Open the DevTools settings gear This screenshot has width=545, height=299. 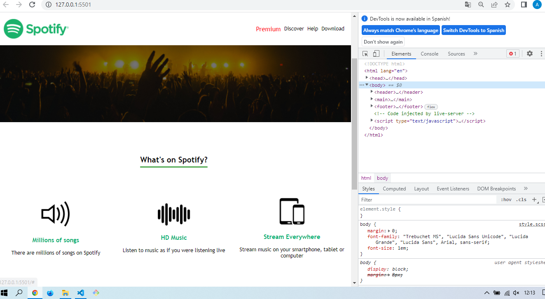pyautogui.click(x=529, y=53)
